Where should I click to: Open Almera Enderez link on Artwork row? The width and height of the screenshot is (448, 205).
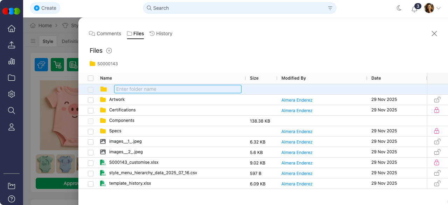(297, 100)
